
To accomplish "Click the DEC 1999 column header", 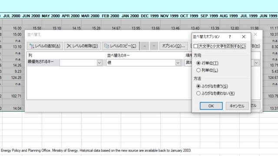I will pos(149,16).
